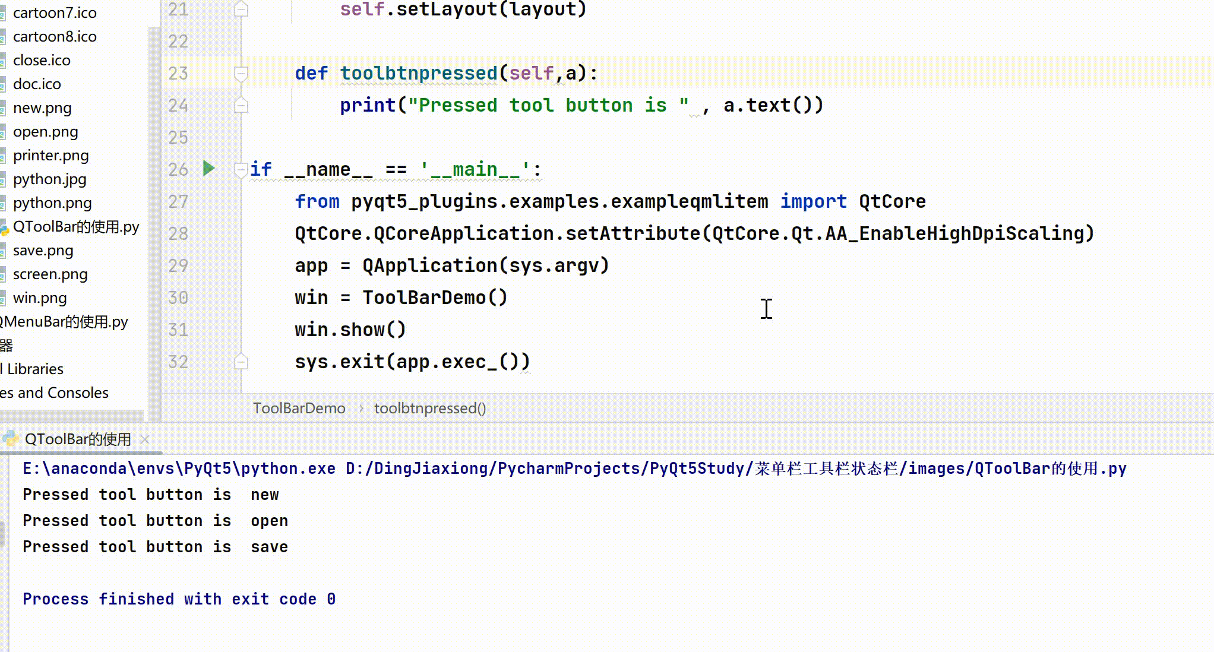Screen dimensions: 1214x652
Task: Click the fold end marker on line 32
Action: 241,362
